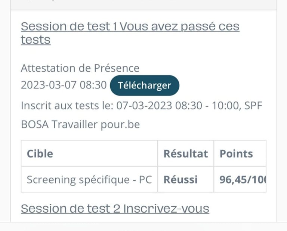Click the SPF text at line end
The image size is (287, 231).
point(253,106)
